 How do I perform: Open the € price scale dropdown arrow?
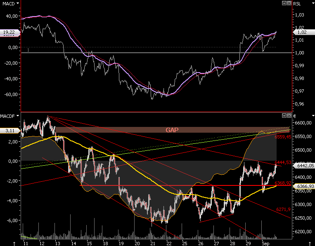click(313, 116)
